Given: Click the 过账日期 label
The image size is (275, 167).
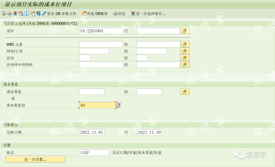Looking at the screenshot, I should [14, 132].
